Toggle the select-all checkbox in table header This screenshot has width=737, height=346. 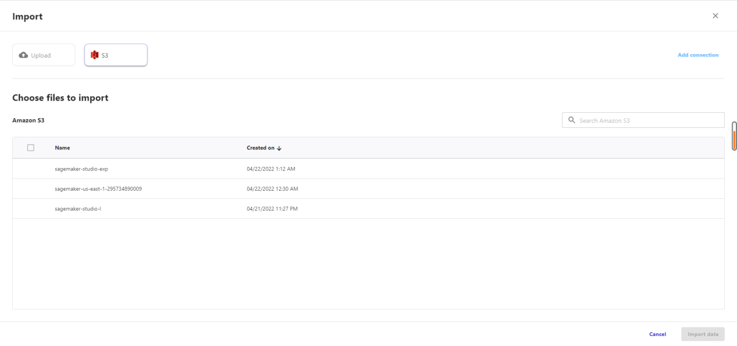(31, 148)
